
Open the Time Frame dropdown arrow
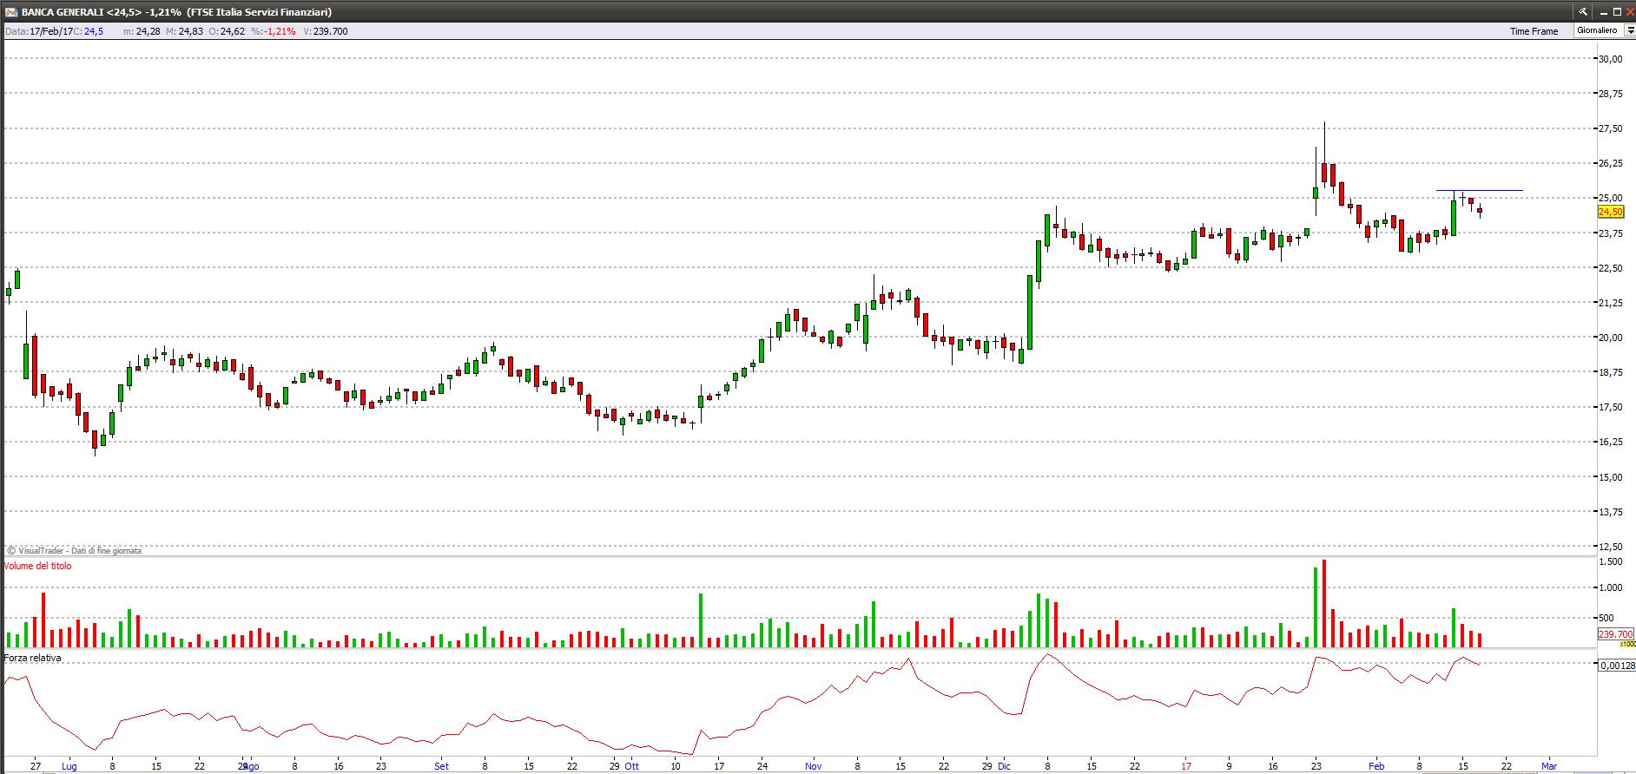click(x=1630, y=30)
